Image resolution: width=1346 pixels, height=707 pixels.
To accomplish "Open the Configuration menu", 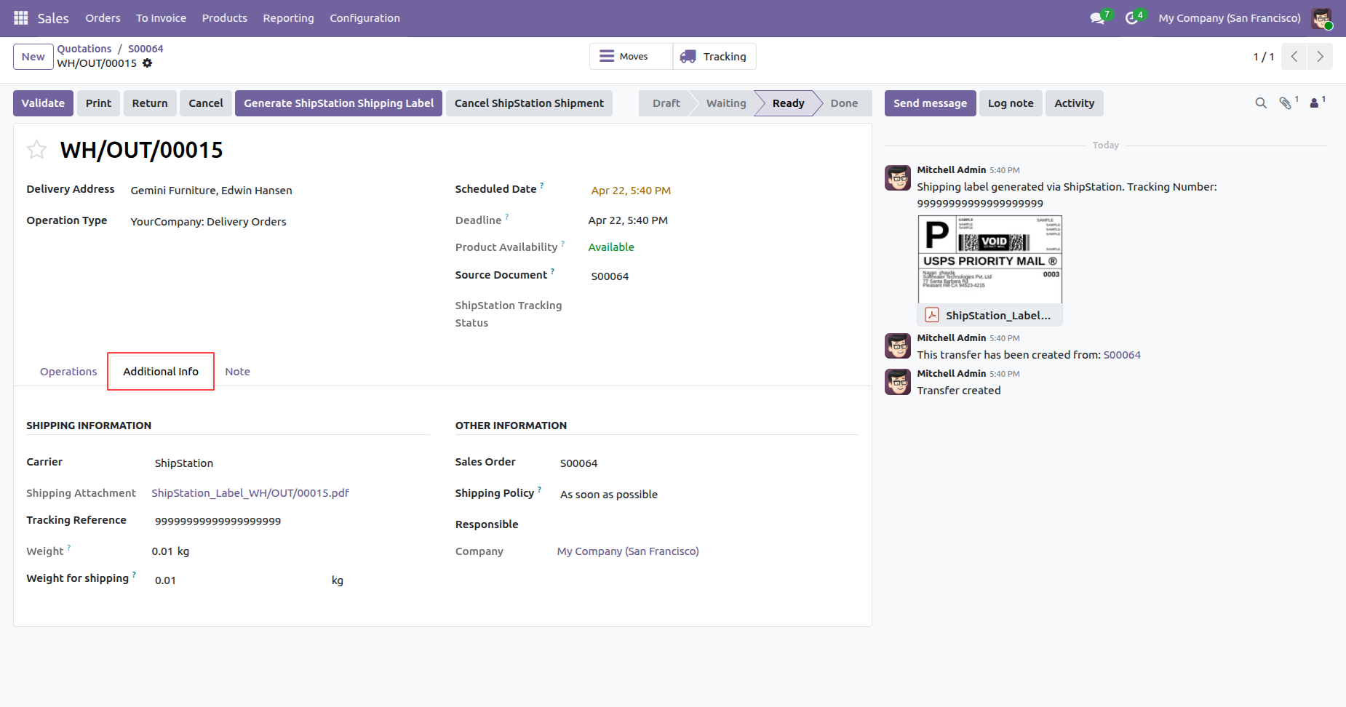I will coord(365,18).
